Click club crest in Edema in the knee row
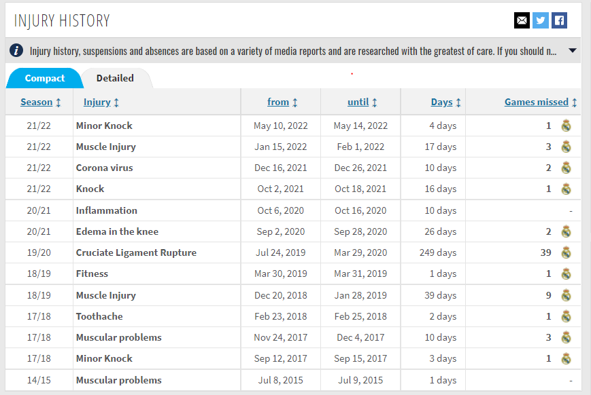The width and height of the screenshot is (591, 395). click(x=566, y=231)
